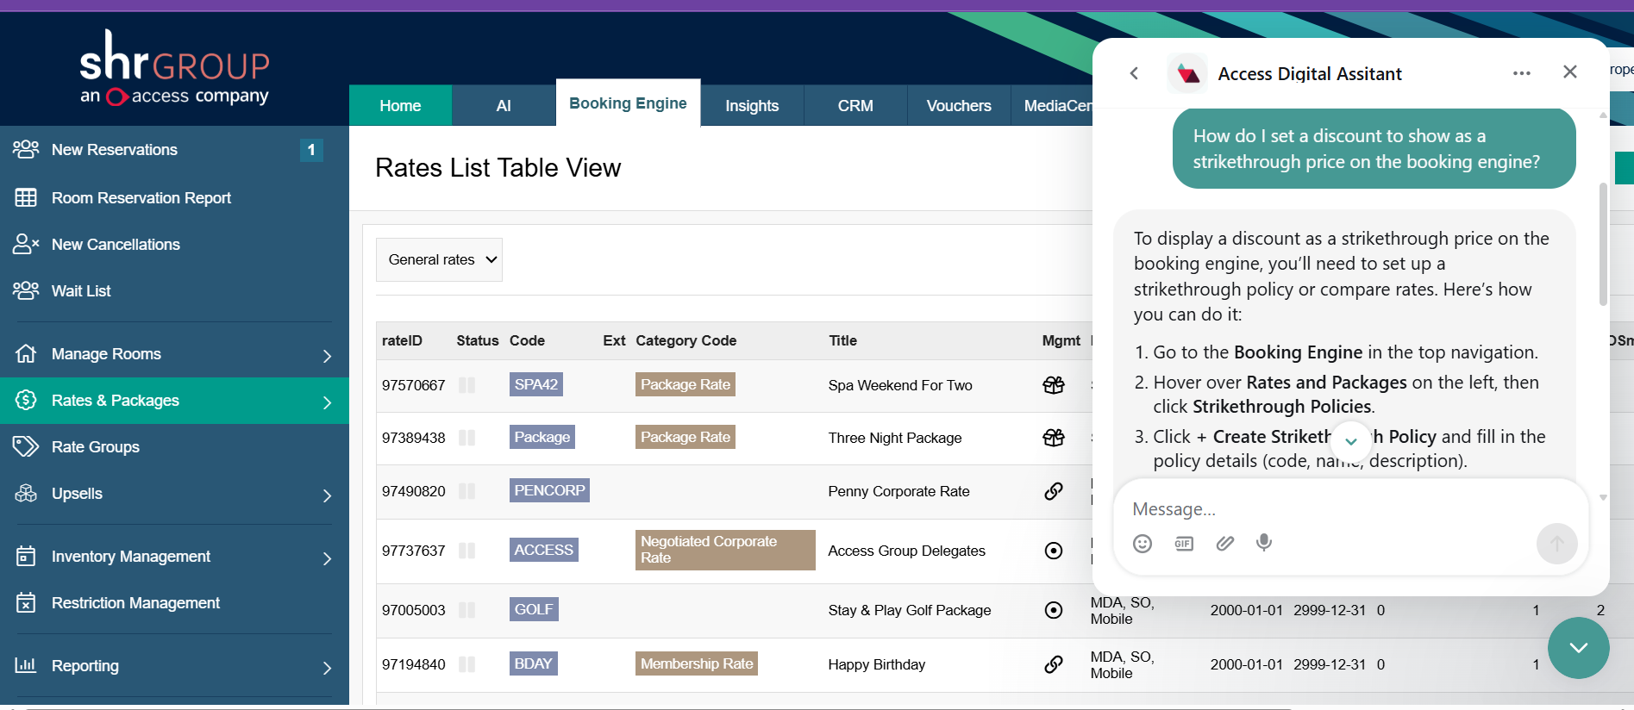The height and width of the screenshot is (710, 1634).
Task: Click the GIF icon in chat input
Action: [1184, 543]
